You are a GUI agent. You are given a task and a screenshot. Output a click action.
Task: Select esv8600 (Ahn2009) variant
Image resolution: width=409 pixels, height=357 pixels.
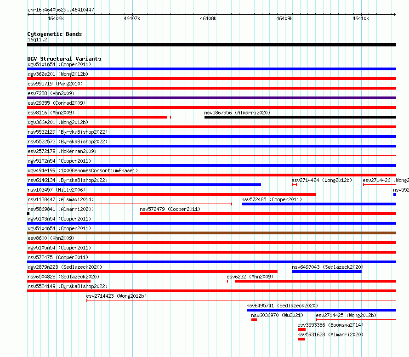pos(51,238)
